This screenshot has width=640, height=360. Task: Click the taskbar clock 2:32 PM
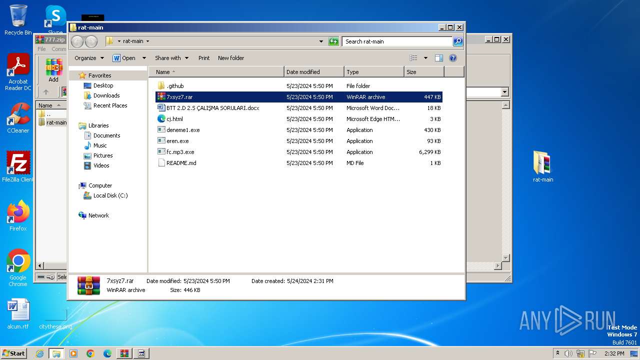click(614, 353)
